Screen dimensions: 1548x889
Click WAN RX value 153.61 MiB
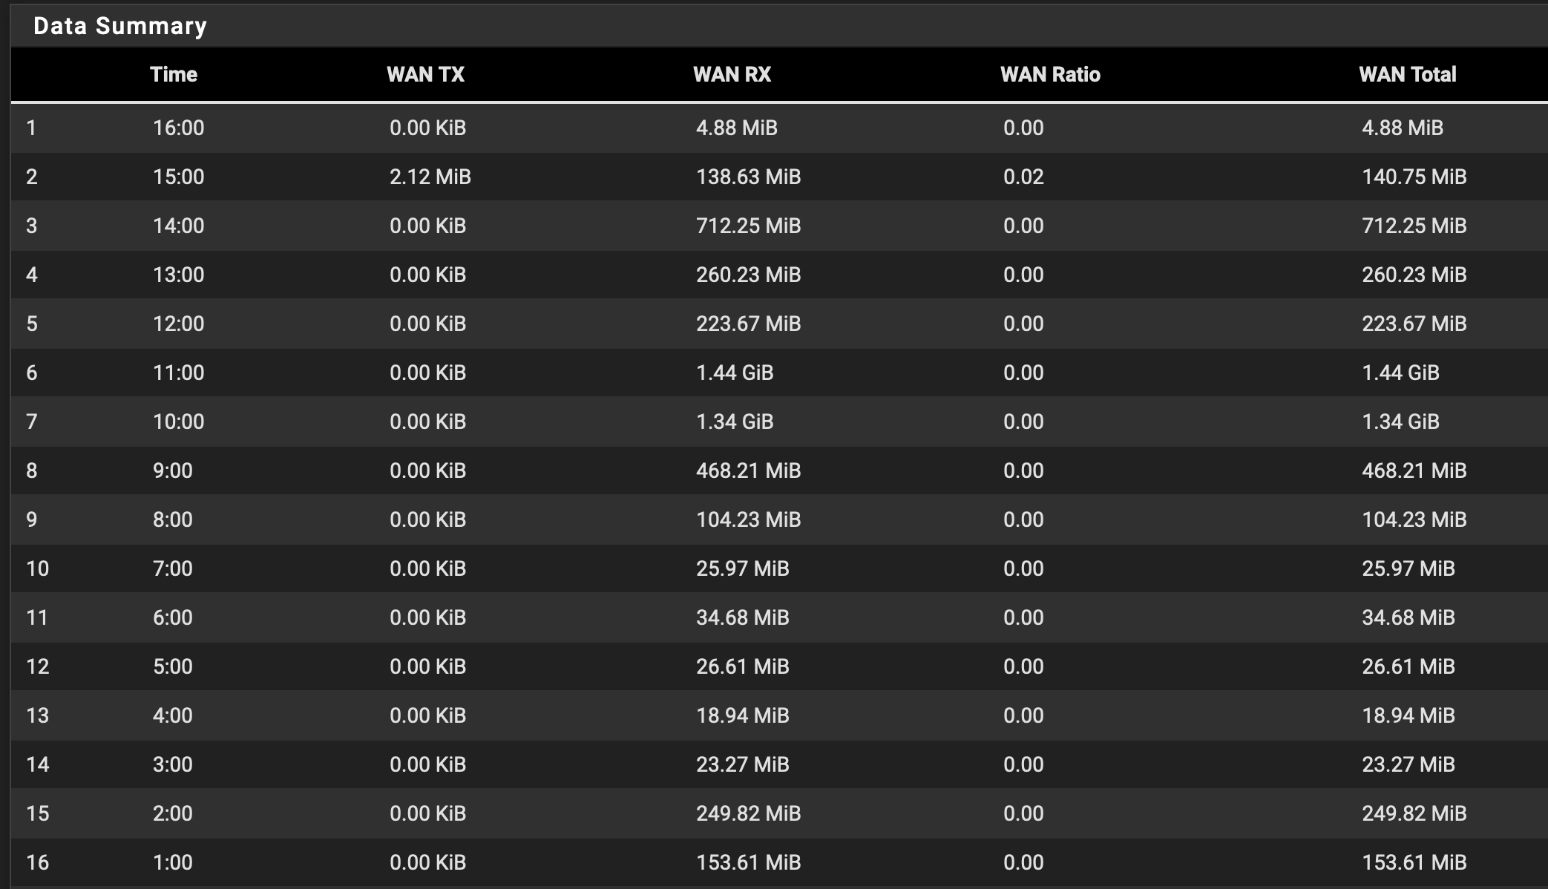[x=748, y=862]
